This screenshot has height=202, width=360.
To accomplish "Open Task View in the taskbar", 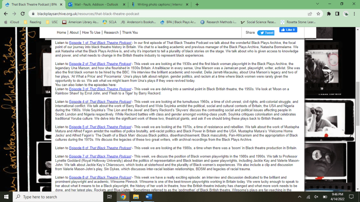I will click(109, 197).
